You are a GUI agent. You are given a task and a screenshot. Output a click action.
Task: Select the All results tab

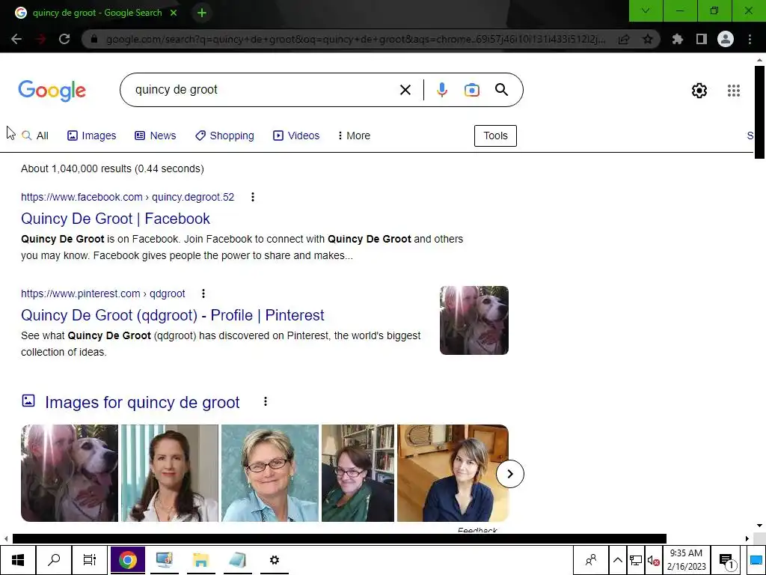click(x=35, y=136)
